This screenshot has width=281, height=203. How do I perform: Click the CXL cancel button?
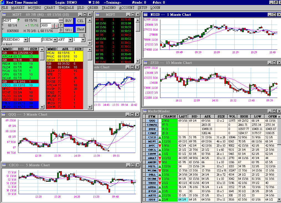pos(80,21)
